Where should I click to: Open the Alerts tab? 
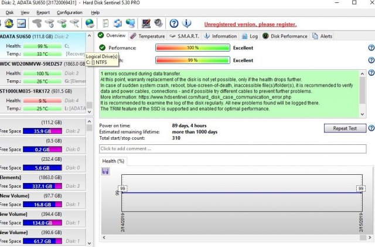point(322,36)
